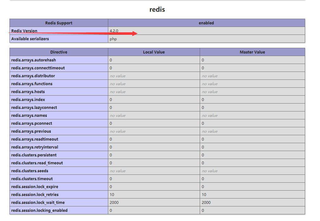This screenshot has width=320, height=221.
Task: Click the 'Redis Support' header cell
Action: tap(59, 23)
